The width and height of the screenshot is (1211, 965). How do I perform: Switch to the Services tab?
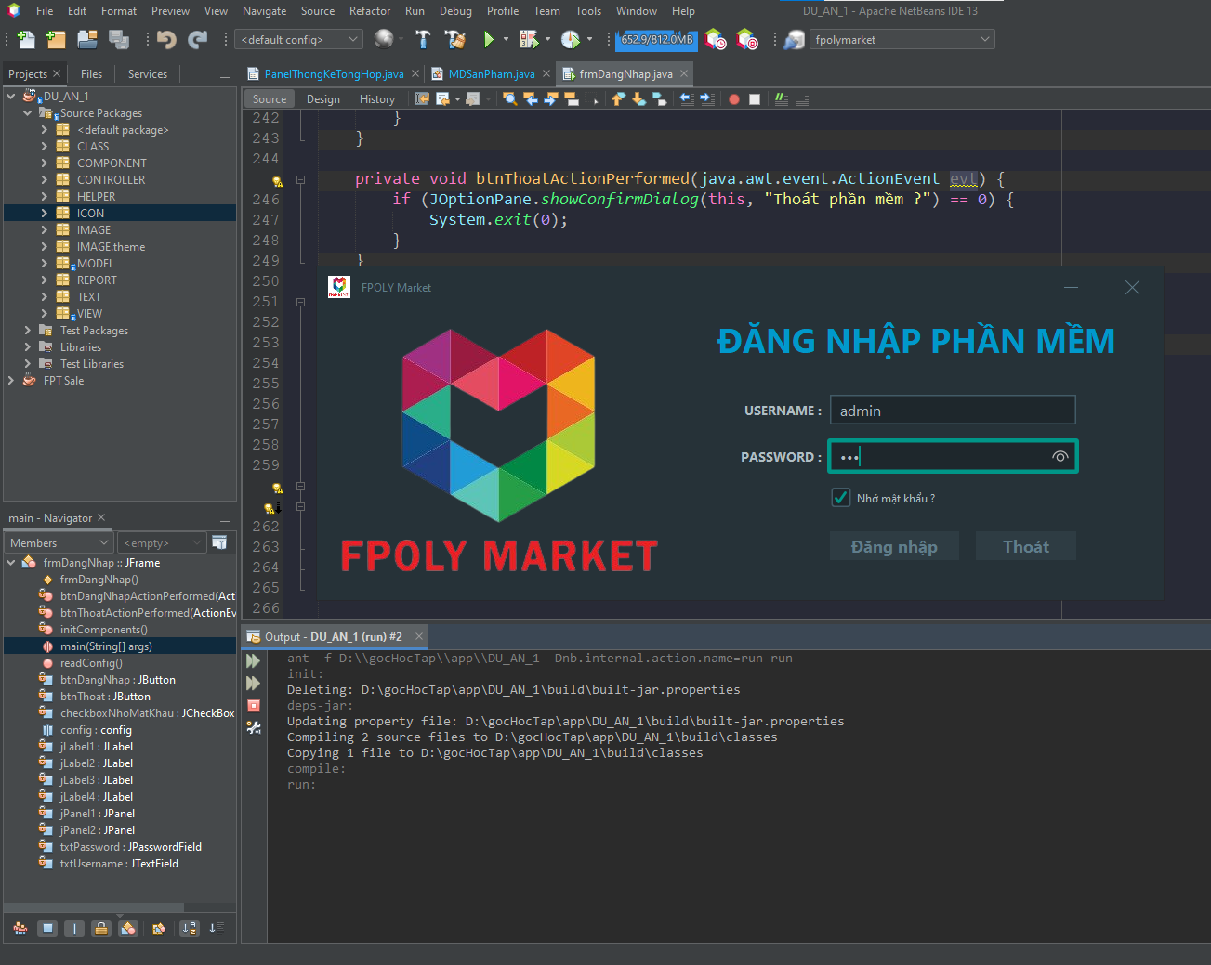point(147,73)
